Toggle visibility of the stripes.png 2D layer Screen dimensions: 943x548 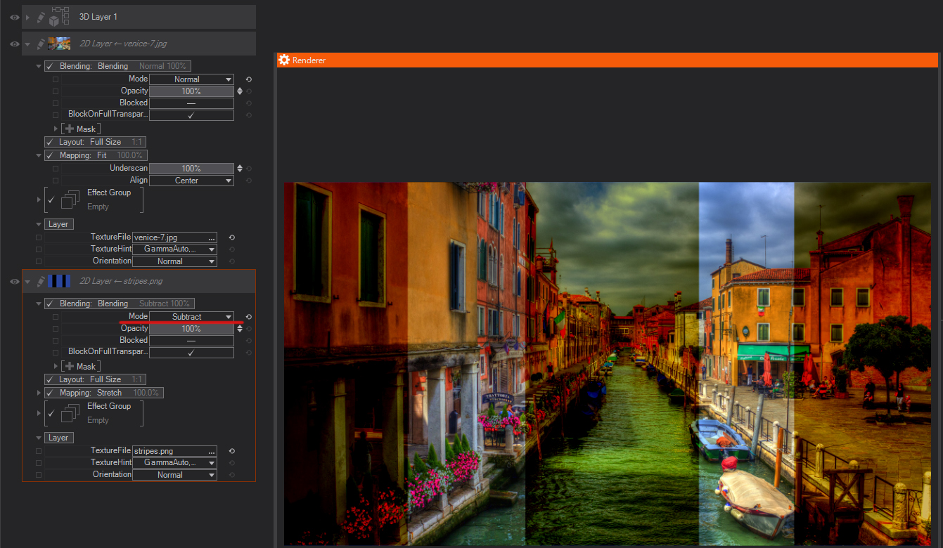click(14, 282)
